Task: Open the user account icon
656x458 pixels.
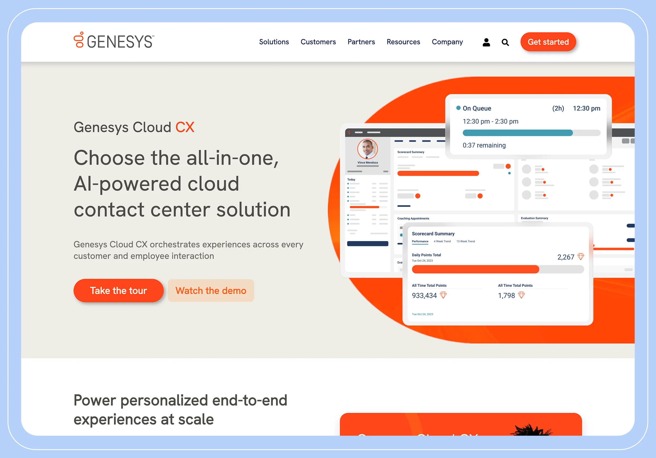Action: (x=486, y=42)
